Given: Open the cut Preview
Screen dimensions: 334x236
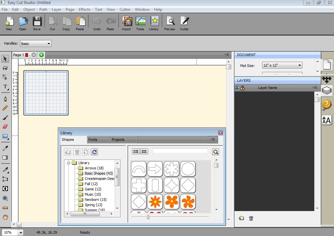Looking at the screenshot, I should (x=170, y=23).
